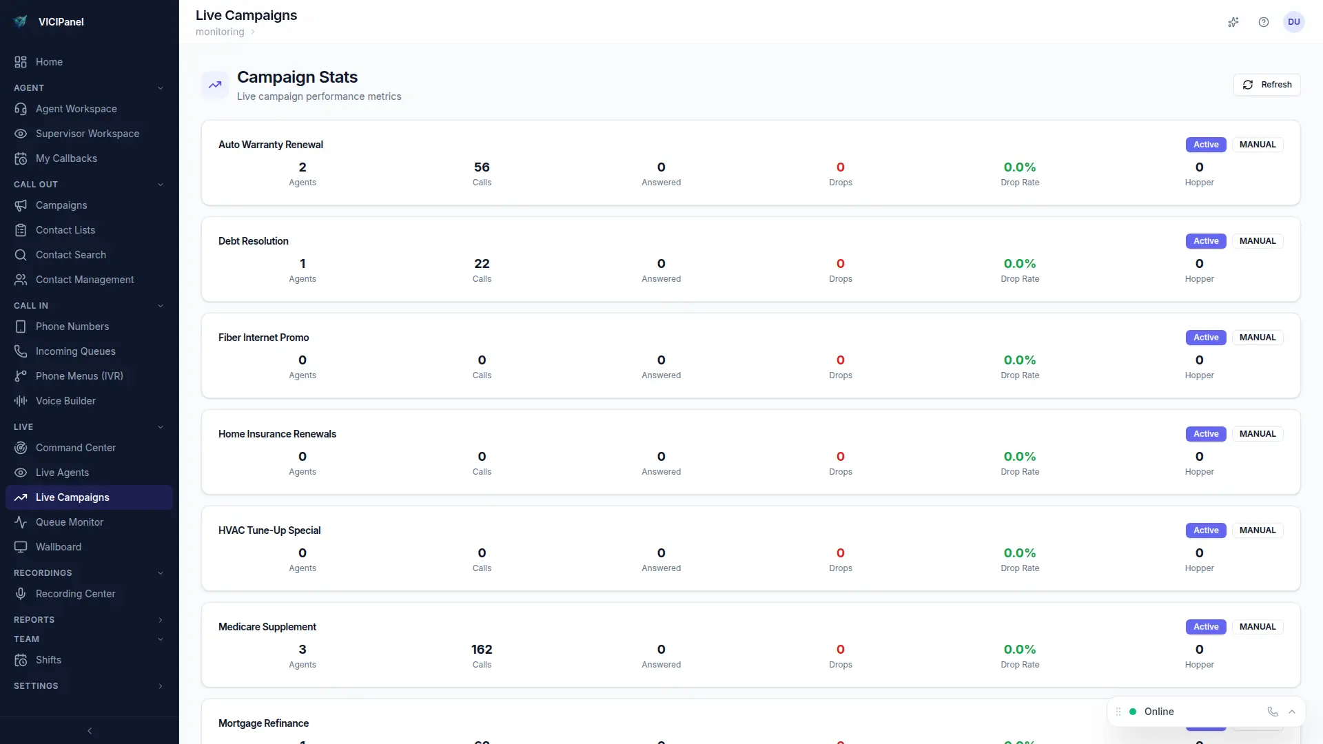Open Voice Builder from sidebar

(x=65, y=401)
